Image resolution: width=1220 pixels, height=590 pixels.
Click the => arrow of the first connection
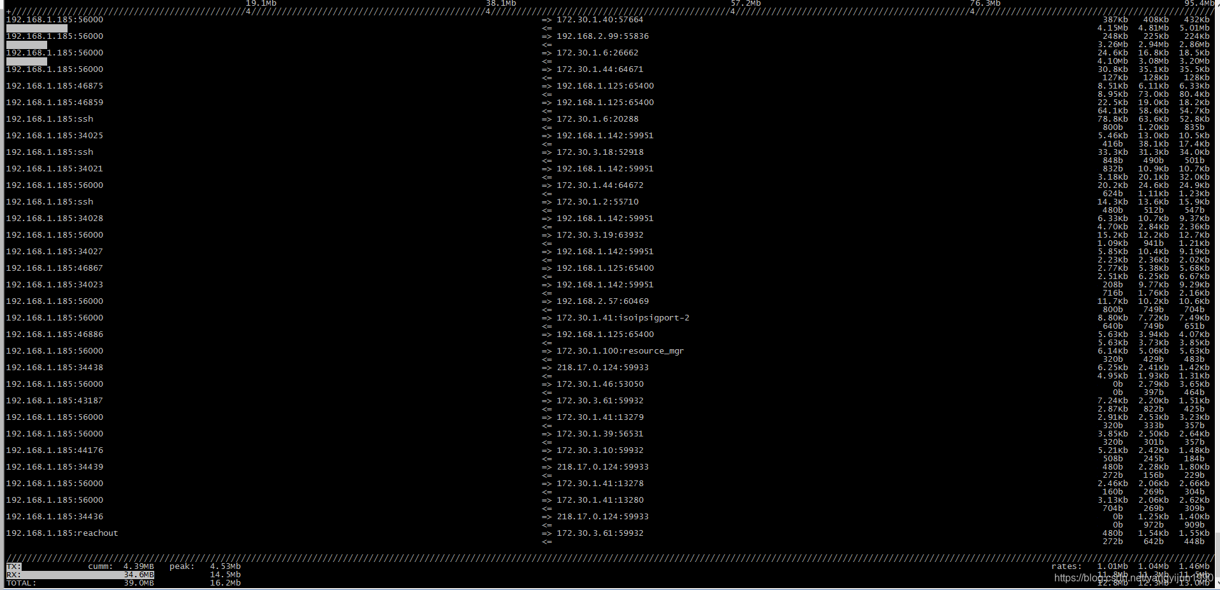click(546, 19)
